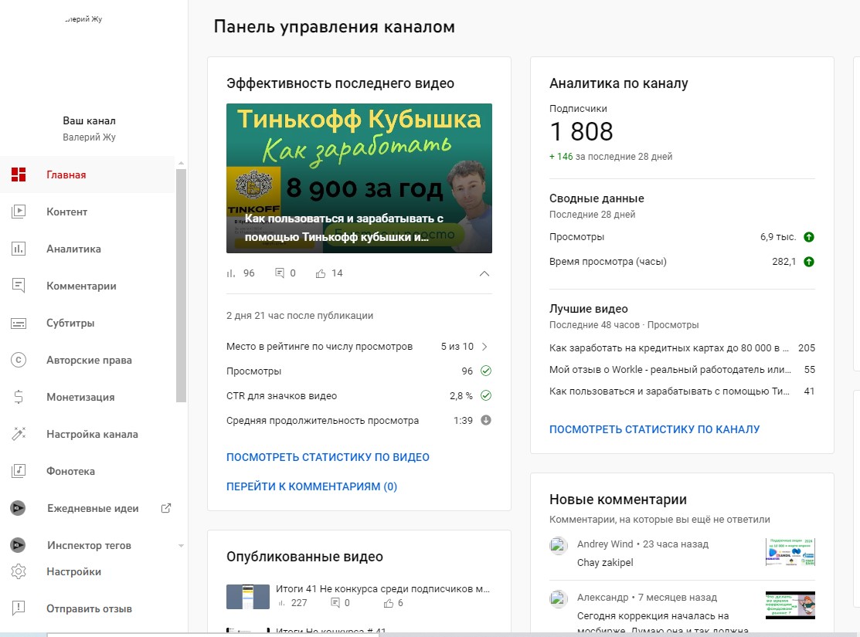This screenshot has height=637, width=860.
Task: Select Субтитры in the sidebar
Action: click(x=88, y=323)
